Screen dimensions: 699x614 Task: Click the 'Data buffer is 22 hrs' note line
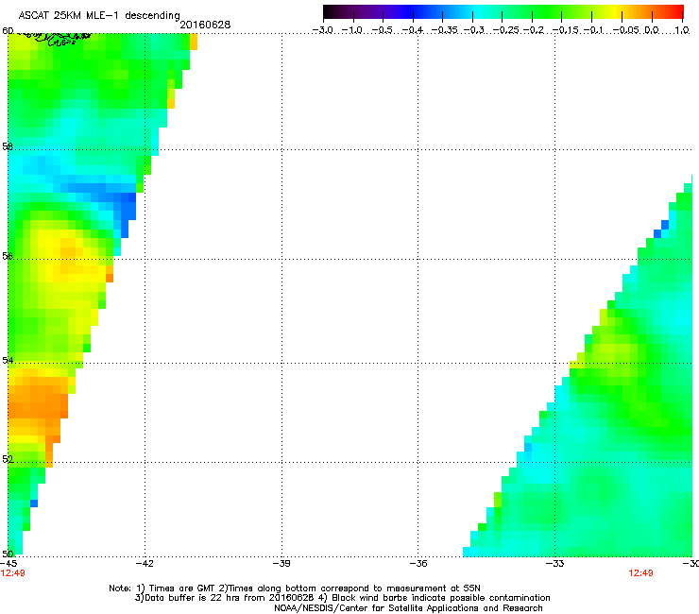pyautogui.click(x=342, y=598)
